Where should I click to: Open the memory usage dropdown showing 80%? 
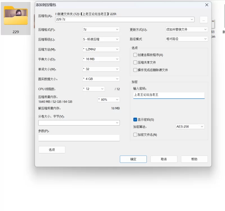109,100
